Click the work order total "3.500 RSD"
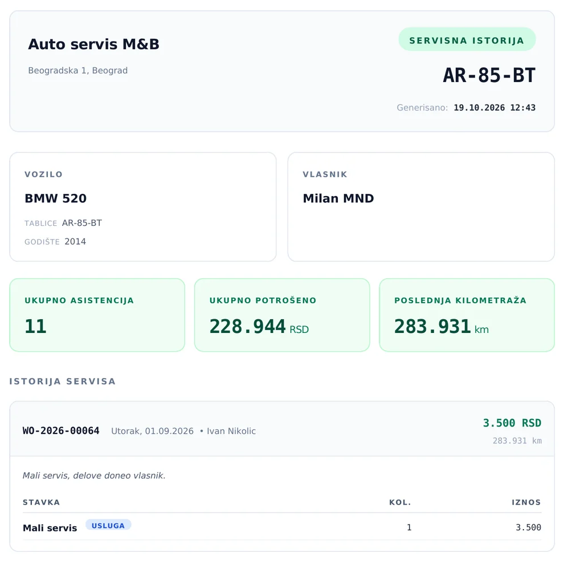The height and width of the screenshot is (561, 564). 512,422
